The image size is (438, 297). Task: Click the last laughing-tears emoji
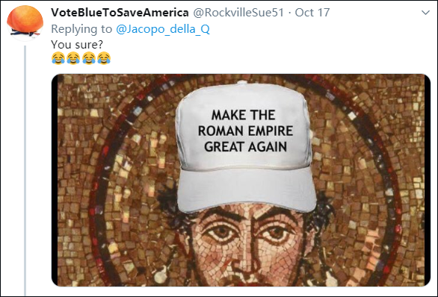tap(104, 58)
